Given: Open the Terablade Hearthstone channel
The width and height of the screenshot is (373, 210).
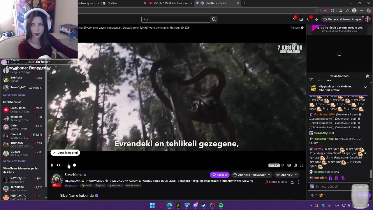Looking at the screenshot, I should (23, 188).
